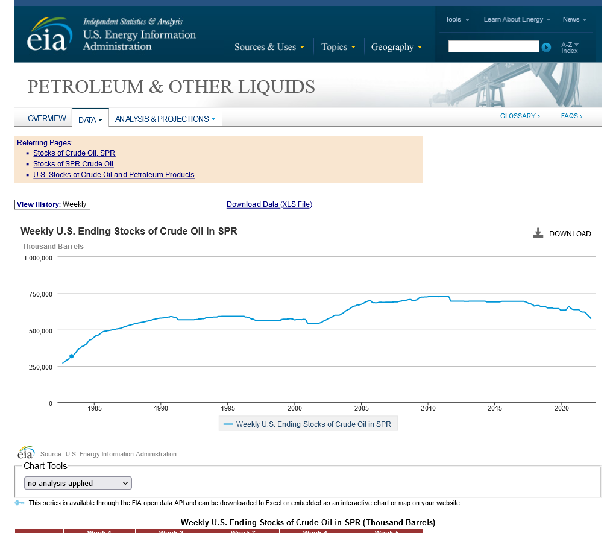Open the Tools menu in header
Viewport: 613px width, 533px height.
coord(457,19)
